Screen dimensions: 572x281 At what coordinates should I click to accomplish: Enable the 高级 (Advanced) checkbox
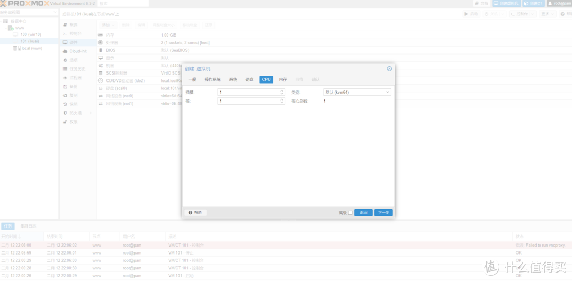[x=350, y=213]
